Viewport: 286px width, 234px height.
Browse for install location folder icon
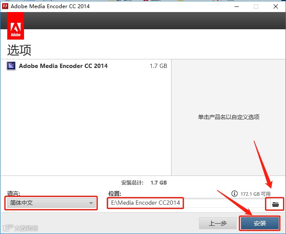(275, 204)
